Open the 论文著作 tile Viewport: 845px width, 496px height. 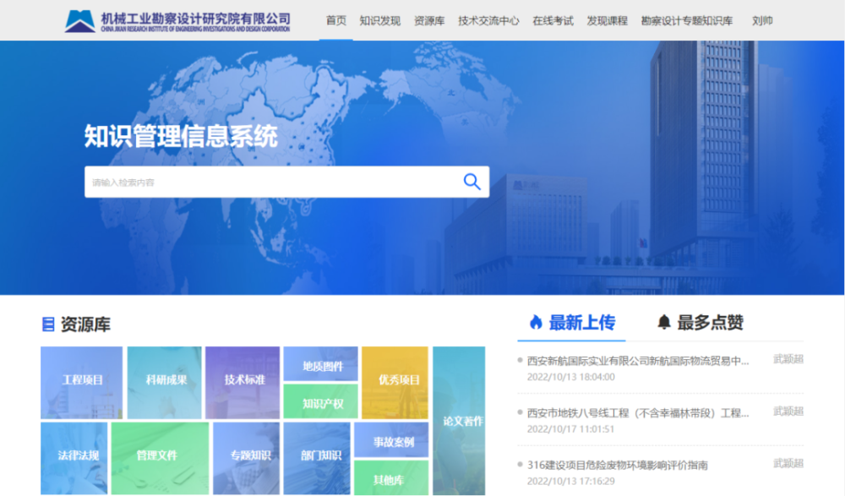461,420
